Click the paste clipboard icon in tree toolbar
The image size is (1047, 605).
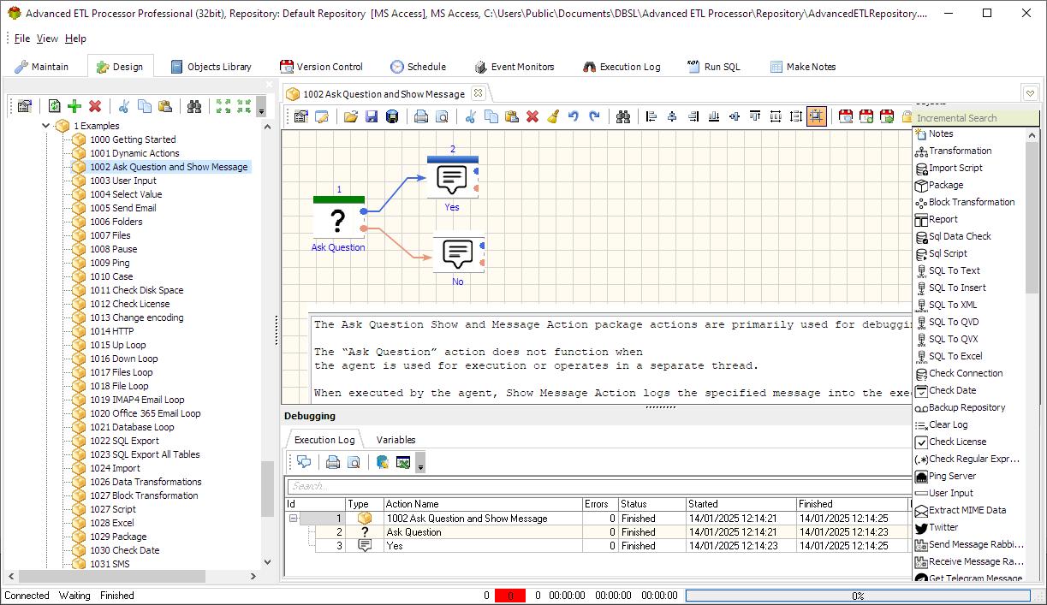[165, 106]
